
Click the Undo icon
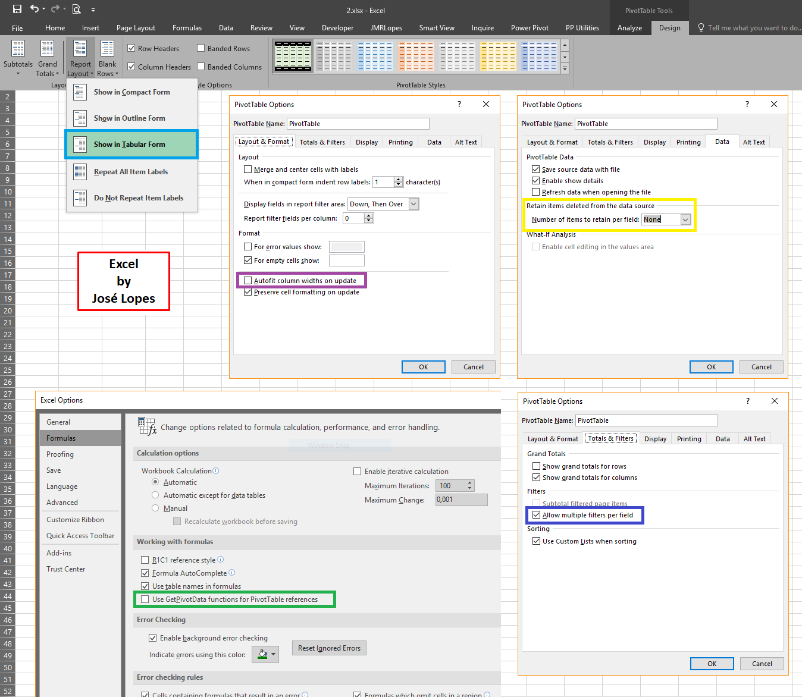pos(35,9)
